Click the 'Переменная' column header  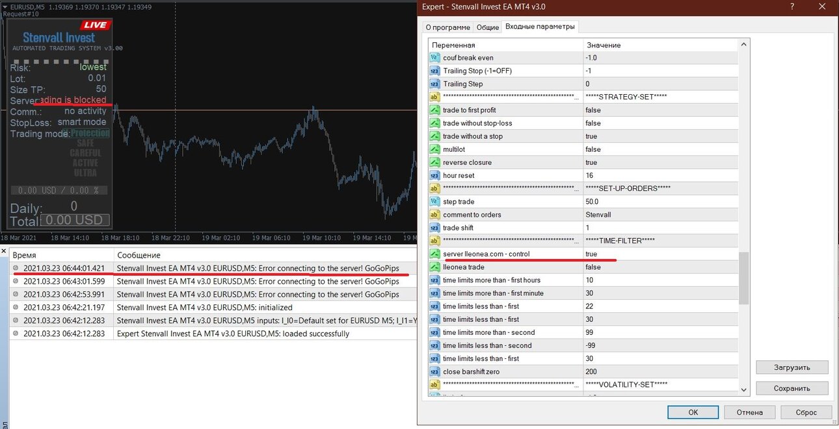(x=505, y=45)
